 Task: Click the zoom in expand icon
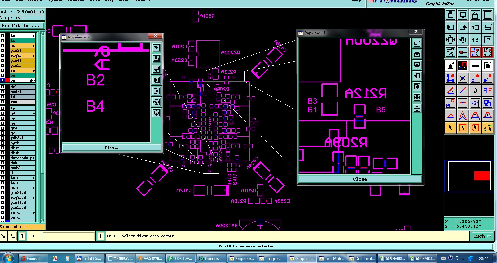(x=450, y=40)
